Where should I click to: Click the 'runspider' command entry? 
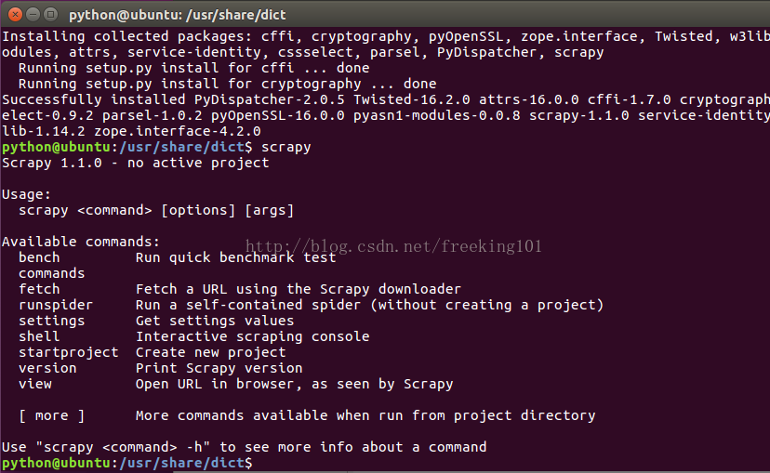tap(56, 305)
